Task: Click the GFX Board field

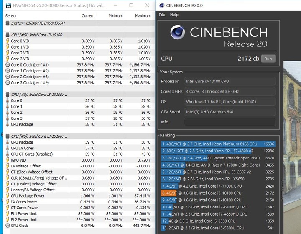Action: click(230, 112)
